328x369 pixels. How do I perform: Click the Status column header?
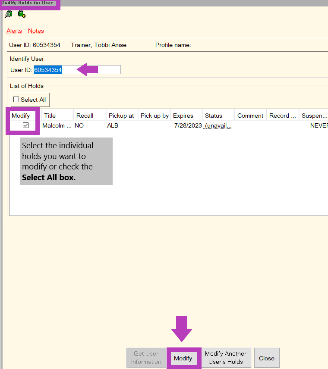tap(218, 116)
